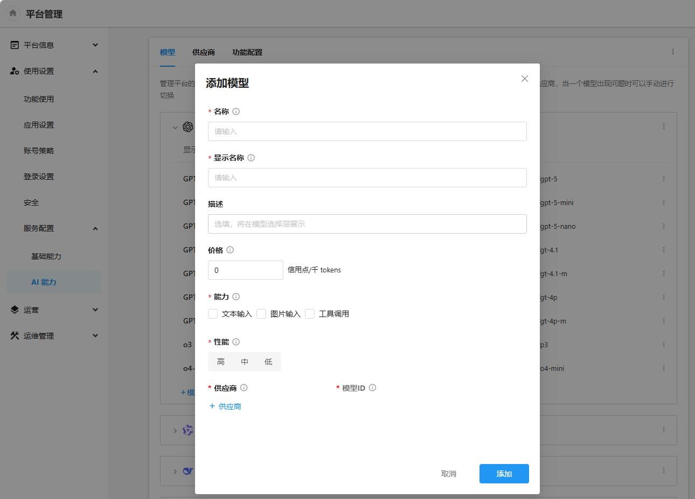This screenshot has width=695, height=499.
Task: Click the home icon beside 平台管理
Action: coord(13,13)
